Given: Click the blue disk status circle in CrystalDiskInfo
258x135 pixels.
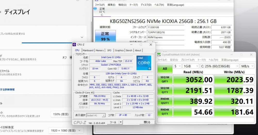Looking at the screenshot, I should coord(95,9).
